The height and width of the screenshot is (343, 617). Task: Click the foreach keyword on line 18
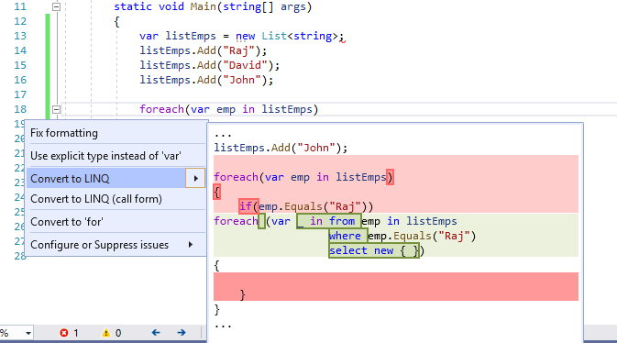point(161,109)
